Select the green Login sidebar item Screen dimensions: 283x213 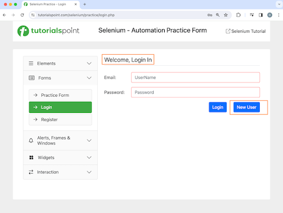[x=60, y=107]
